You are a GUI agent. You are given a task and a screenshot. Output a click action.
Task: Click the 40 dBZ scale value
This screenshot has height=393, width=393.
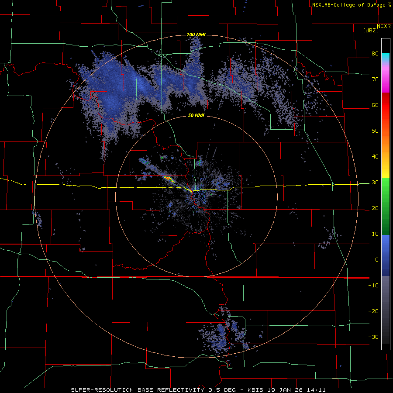point(375,157)
